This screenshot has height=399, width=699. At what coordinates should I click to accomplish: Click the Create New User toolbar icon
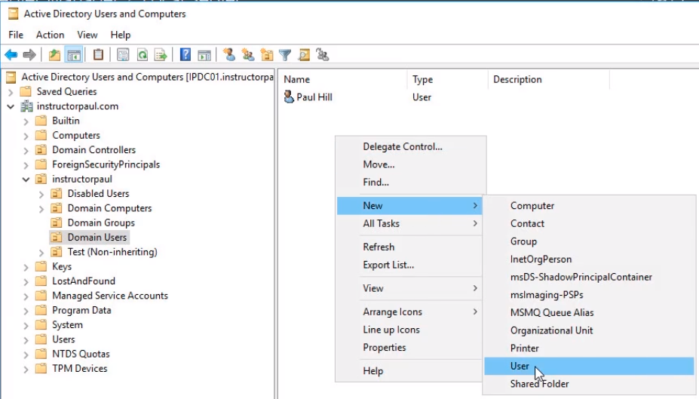(x=229, y=55)
